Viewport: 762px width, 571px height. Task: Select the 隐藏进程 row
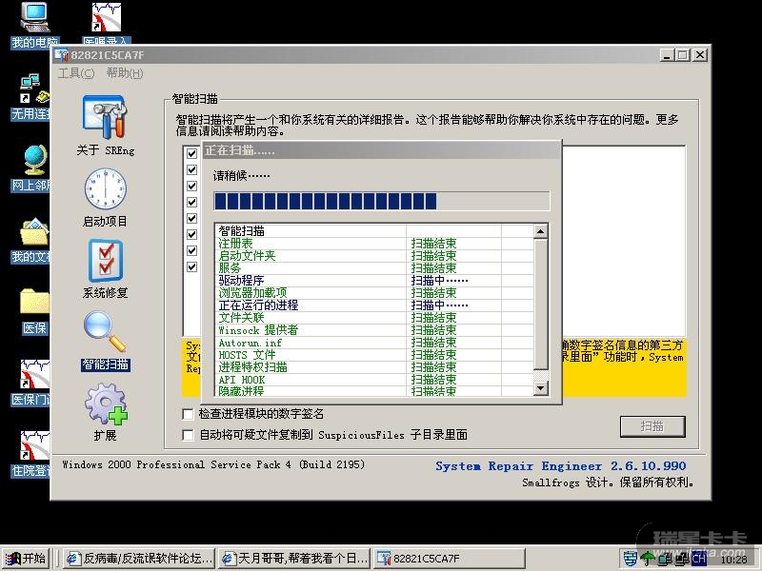click(374, 391)
